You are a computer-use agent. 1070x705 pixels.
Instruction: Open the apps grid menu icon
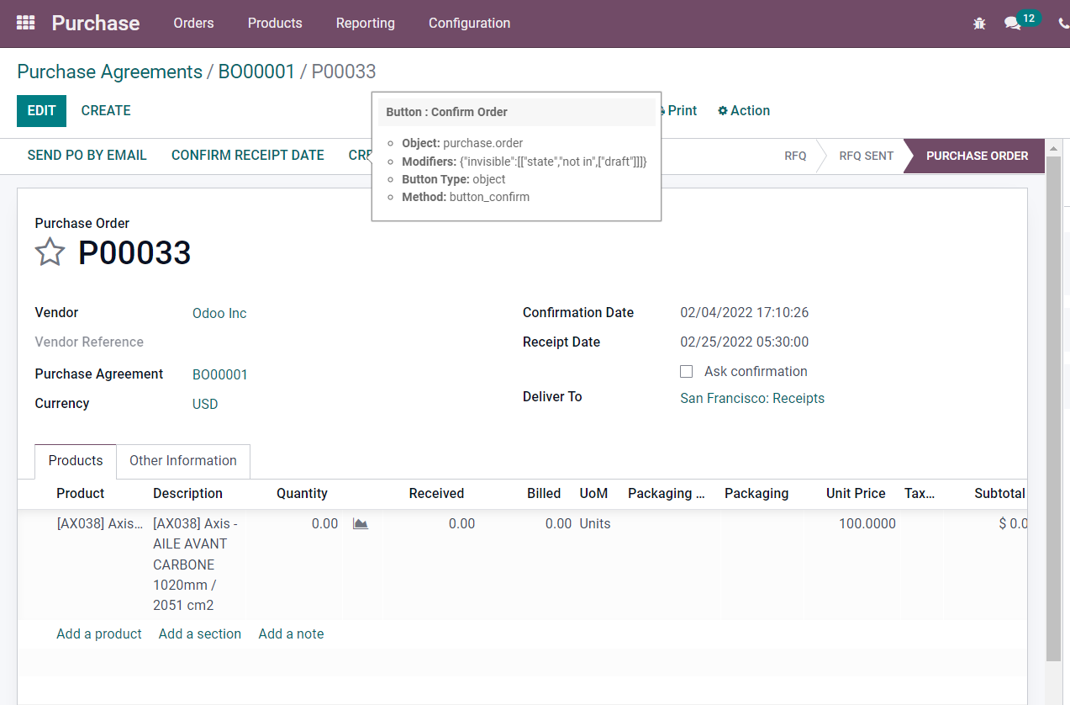click(x=25, y=23)
